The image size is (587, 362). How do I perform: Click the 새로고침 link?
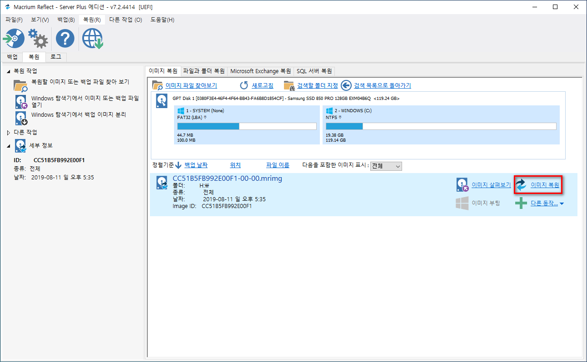coord(263,85)
